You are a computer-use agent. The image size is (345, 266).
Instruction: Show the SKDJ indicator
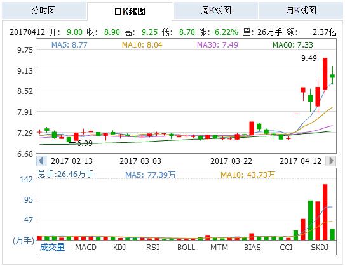tap(320, 248)
